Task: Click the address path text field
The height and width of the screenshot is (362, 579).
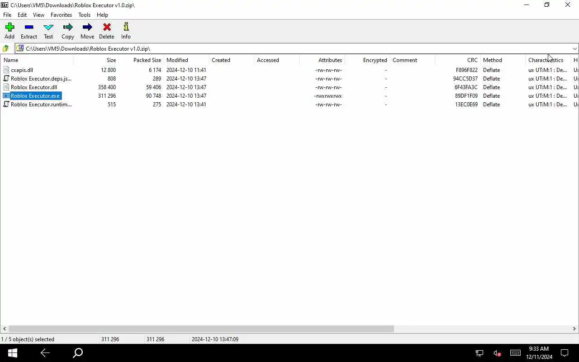Action: 298,48
